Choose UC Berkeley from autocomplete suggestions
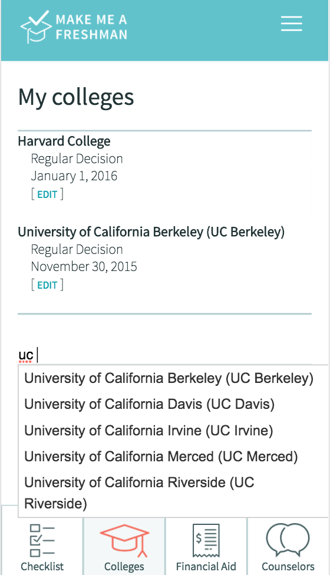The height and width of the screenshot is (575, 330). tap(169, 378)
